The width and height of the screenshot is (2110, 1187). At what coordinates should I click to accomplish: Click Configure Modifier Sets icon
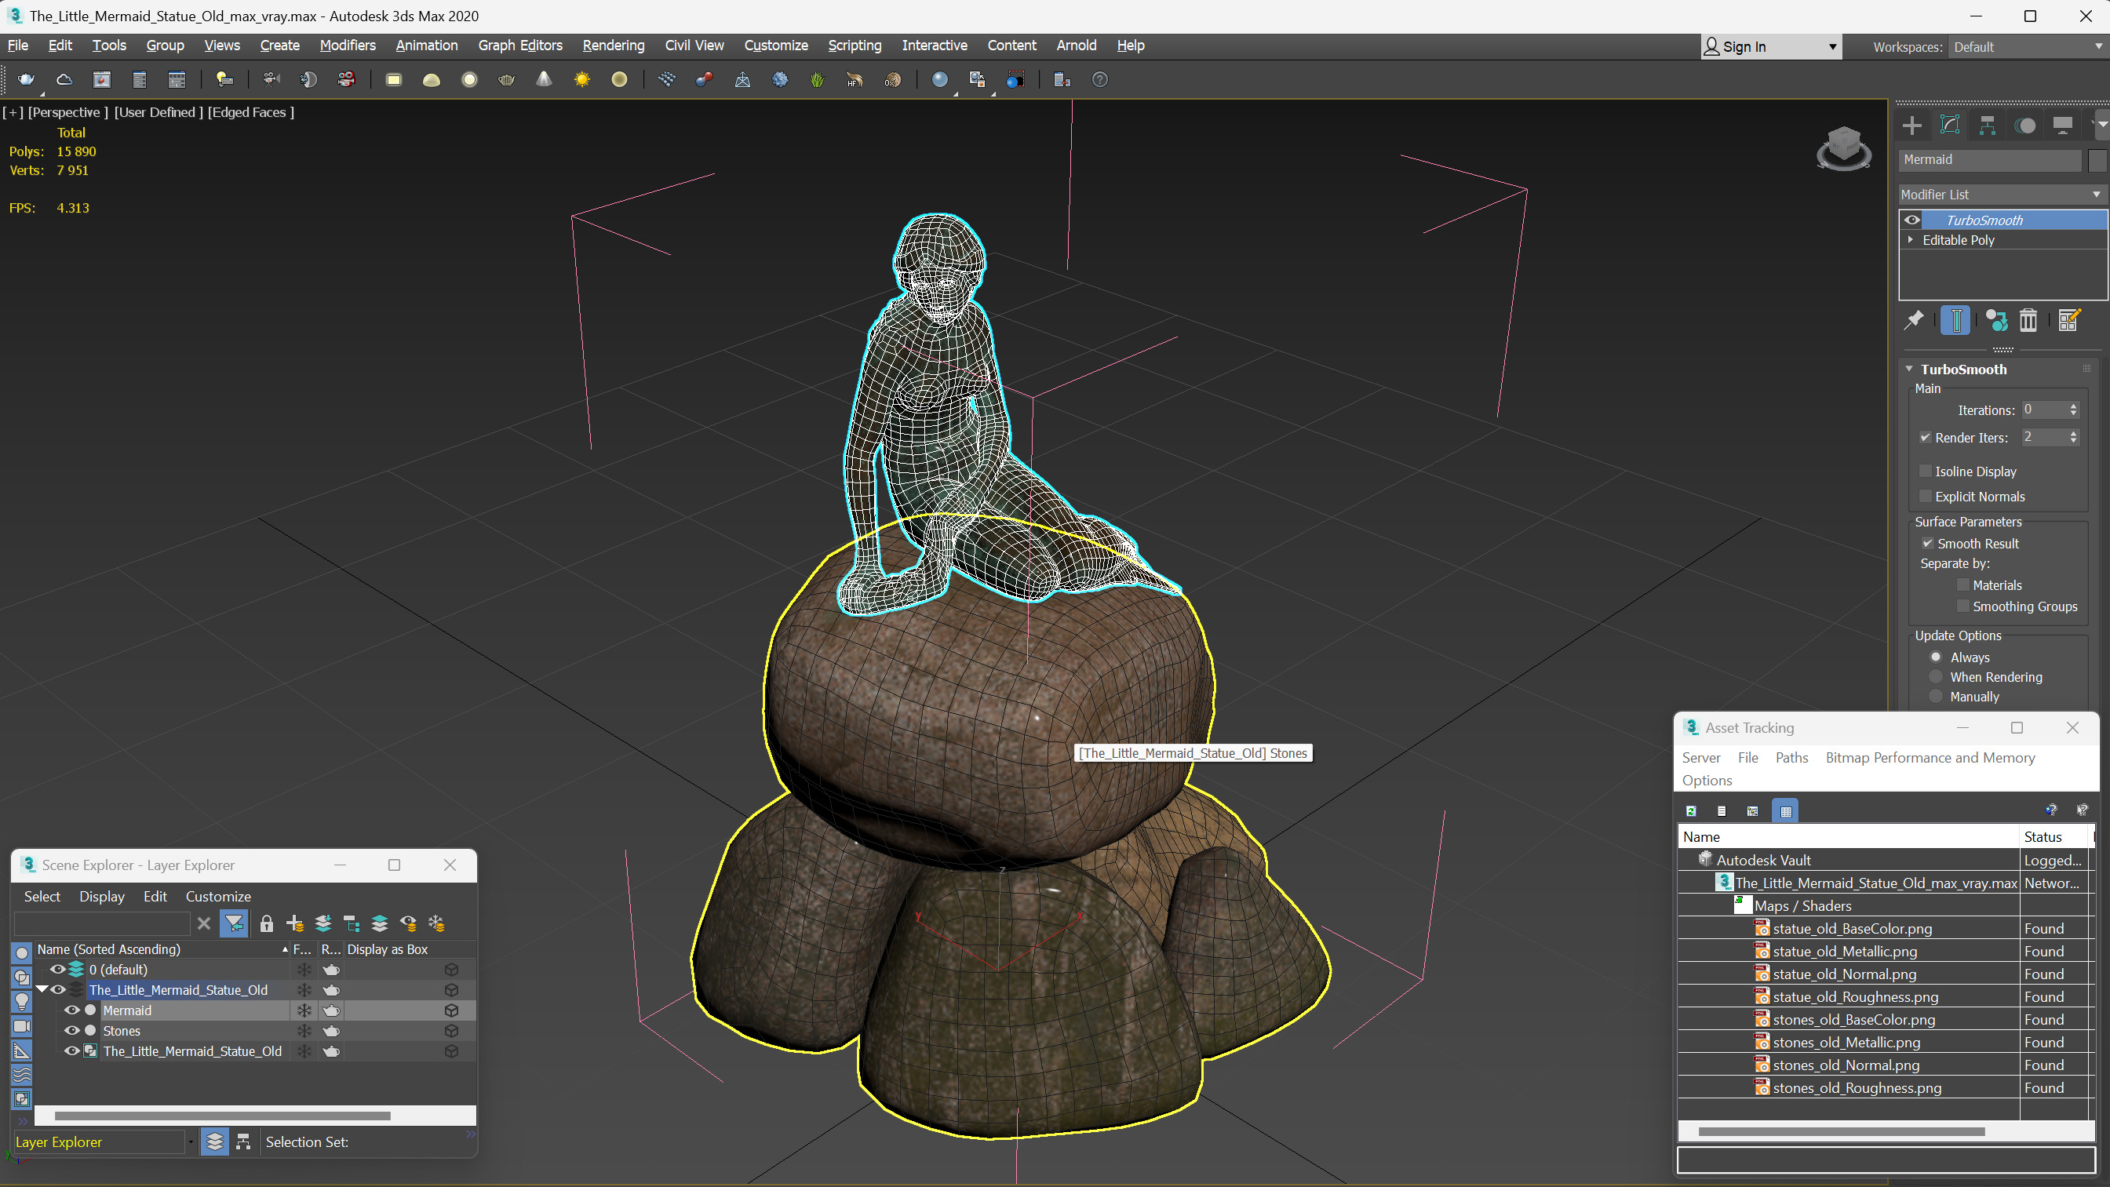pos(2068,320)
